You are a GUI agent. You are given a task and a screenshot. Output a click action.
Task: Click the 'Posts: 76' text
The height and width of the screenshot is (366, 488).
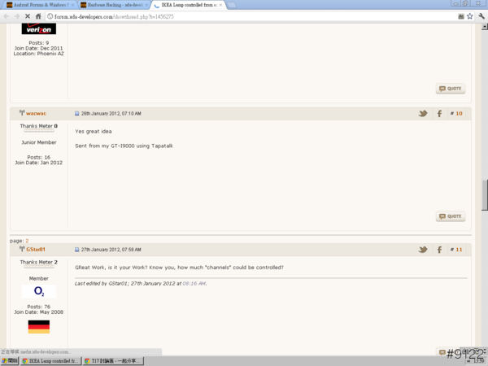click(38, 307)
